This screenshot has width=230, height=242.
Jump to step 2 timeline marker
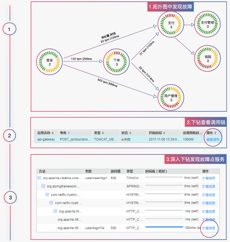(x=10, y=136)
